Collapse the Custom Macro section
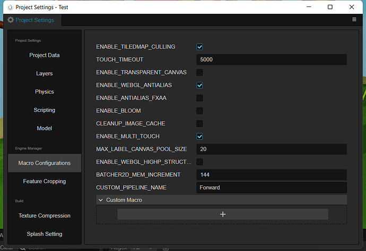This screenshot has height=251, width=366. [x=101, y=200]
